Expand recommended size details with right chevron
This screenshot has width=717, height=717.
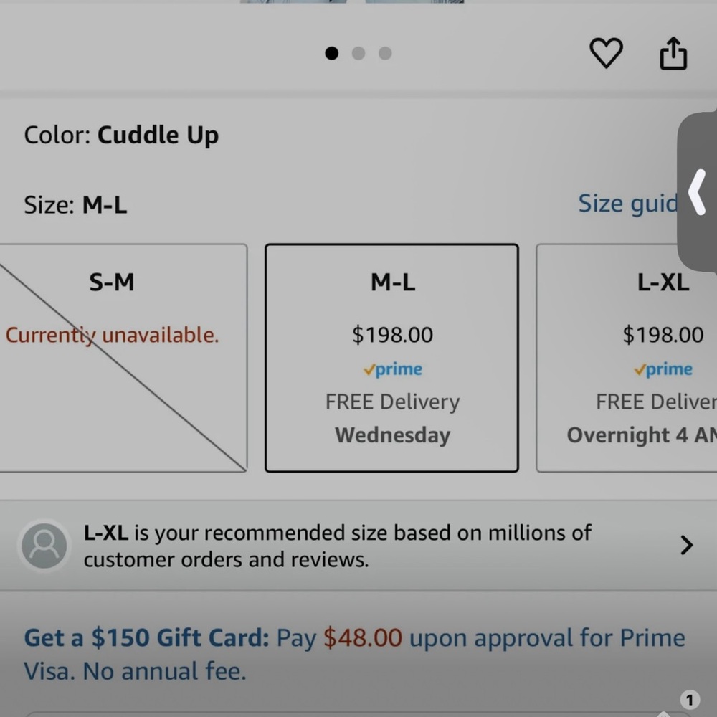click(x=686, y=546)
